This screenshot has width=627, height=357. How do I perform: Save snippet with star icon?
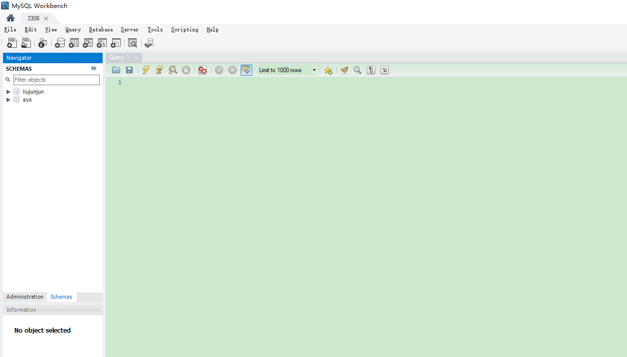328,70
